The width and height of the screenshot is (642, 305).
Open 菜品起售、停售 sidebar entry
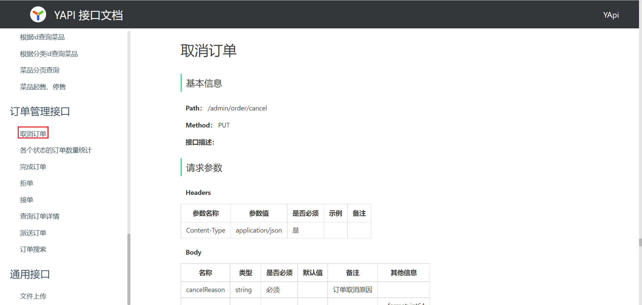click(43, 87)
